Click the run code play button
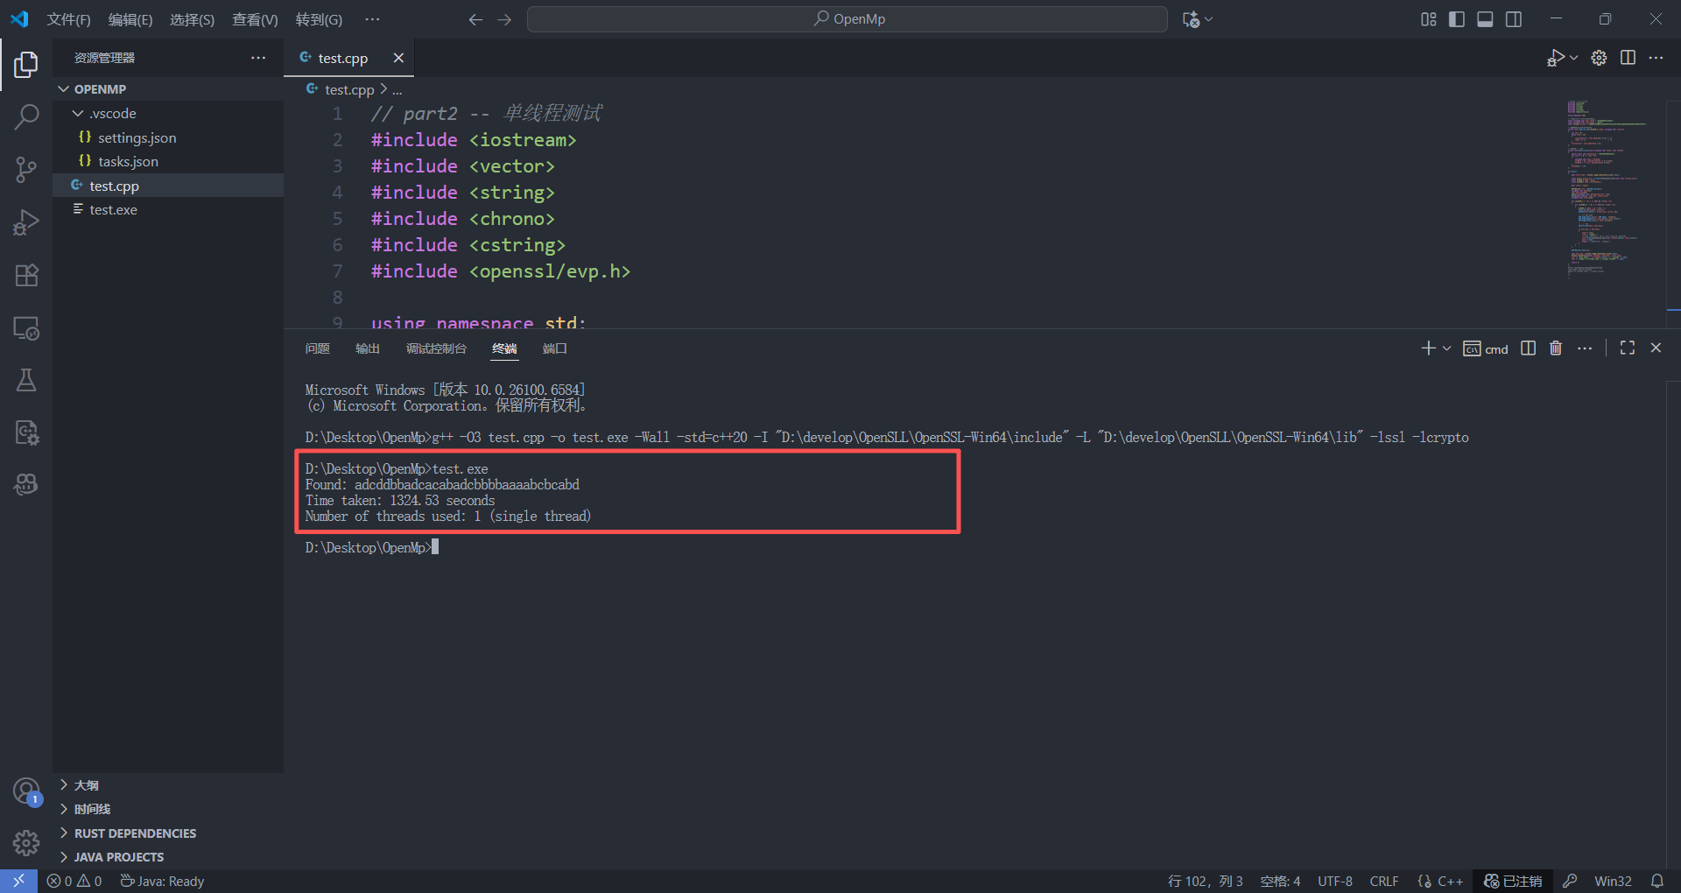 (x=1555, y=58)
